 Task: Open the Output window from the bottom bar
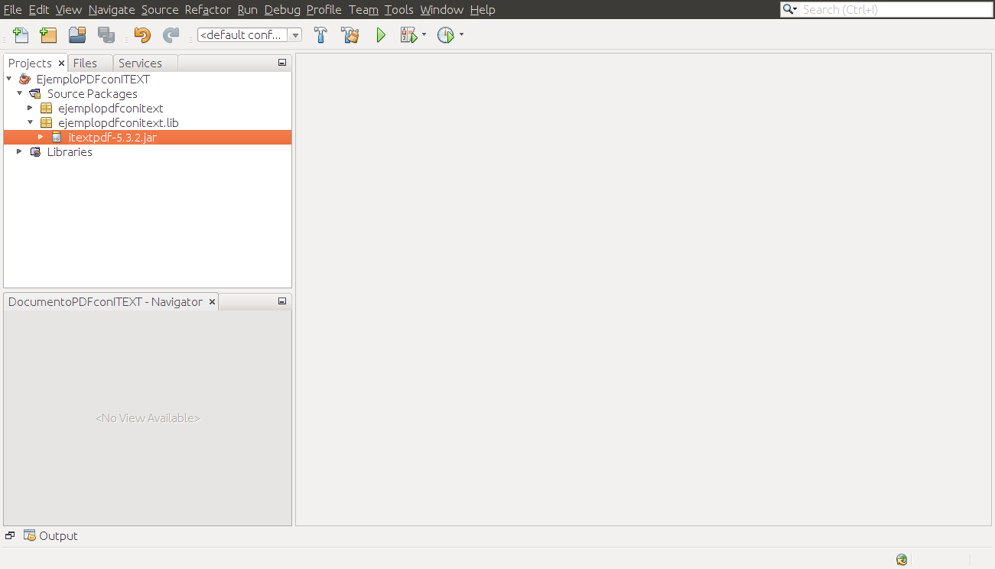(x=50, y=535)
